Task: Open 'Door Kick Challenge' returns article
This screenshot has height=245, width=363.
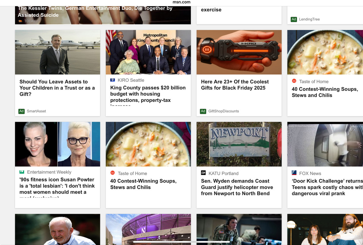Action: (x=327, y=187)
